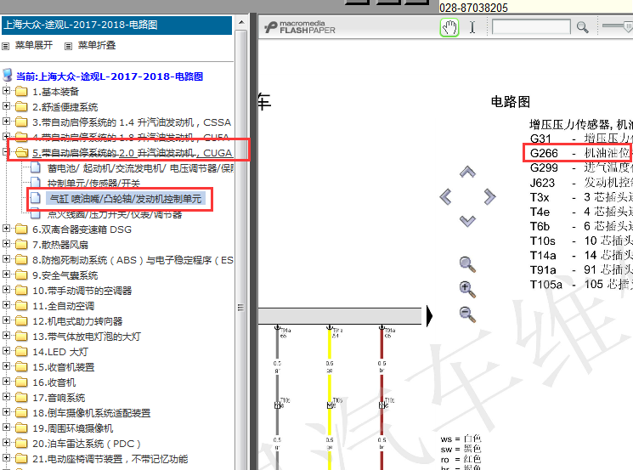The height and width of the screenshot is (470, 633).
Task: Expand the 1.基本装备 folder
Action: (6, 91)
